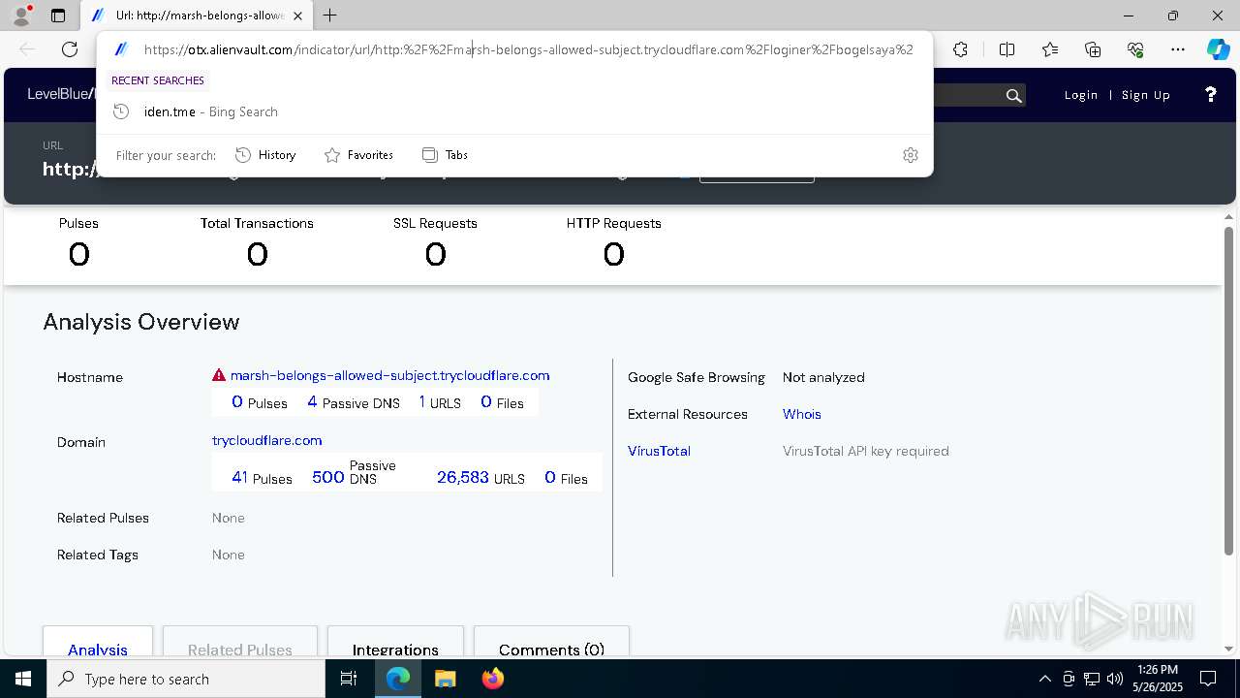Filter suggestions by Tabs
The width and height of the screenshot is (1240, 698).
pos(446,155)
